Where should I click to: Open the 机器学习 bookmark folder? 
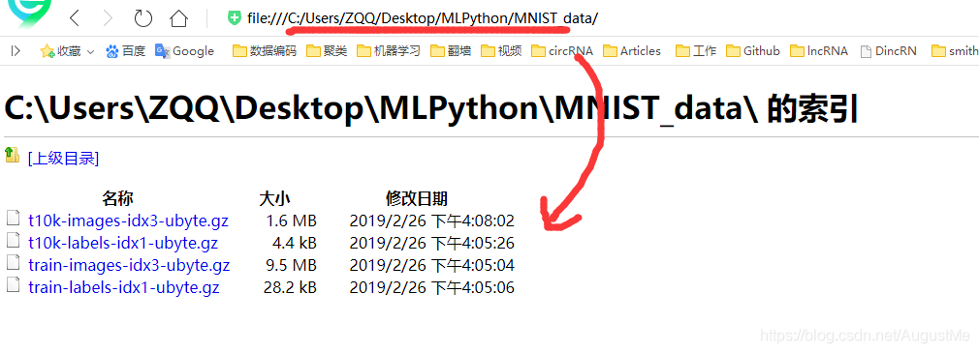(x=389, y=51)
